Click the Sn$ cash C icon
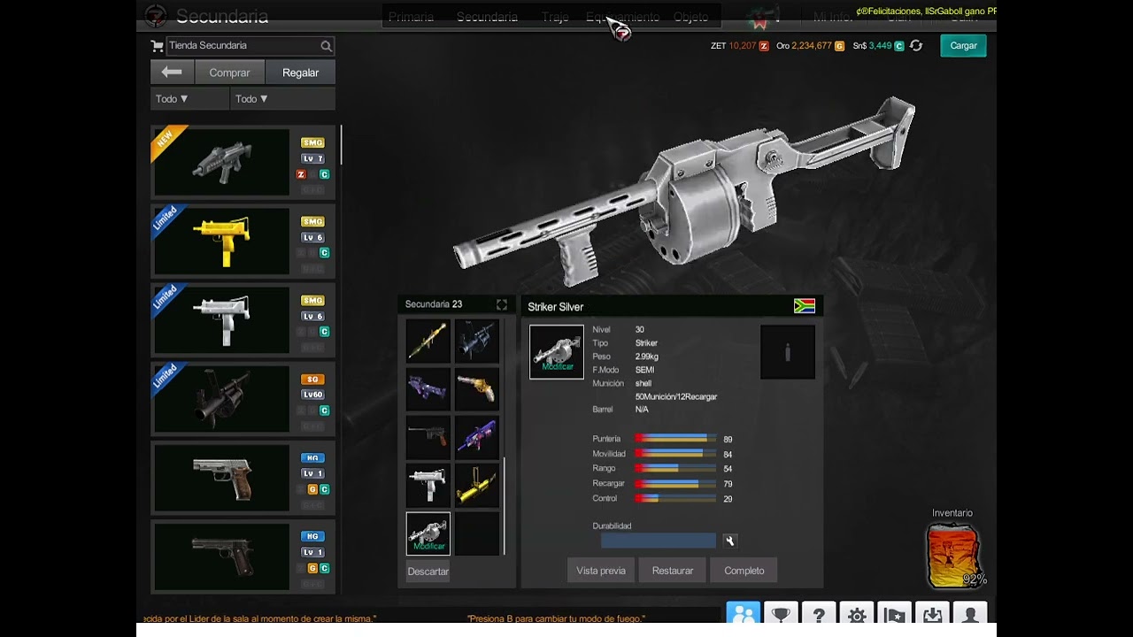The height and width of the screenshot is (637, 1133). [899, 46]
